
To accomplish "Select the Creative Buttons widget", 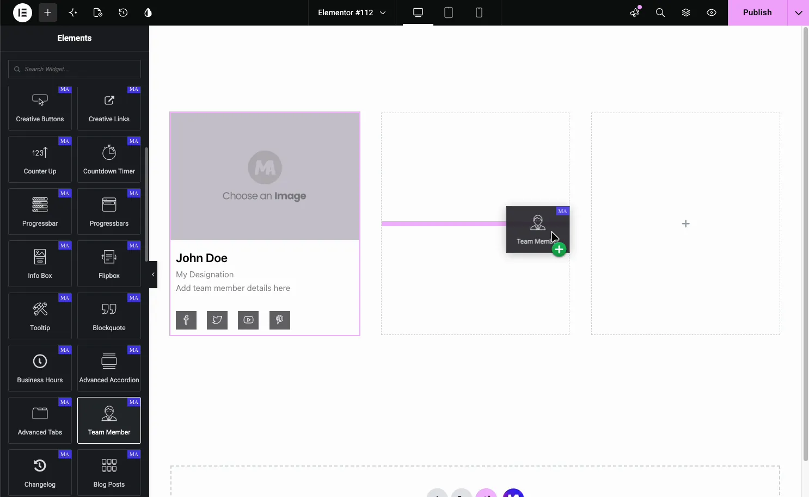I will tap(40, 108).
